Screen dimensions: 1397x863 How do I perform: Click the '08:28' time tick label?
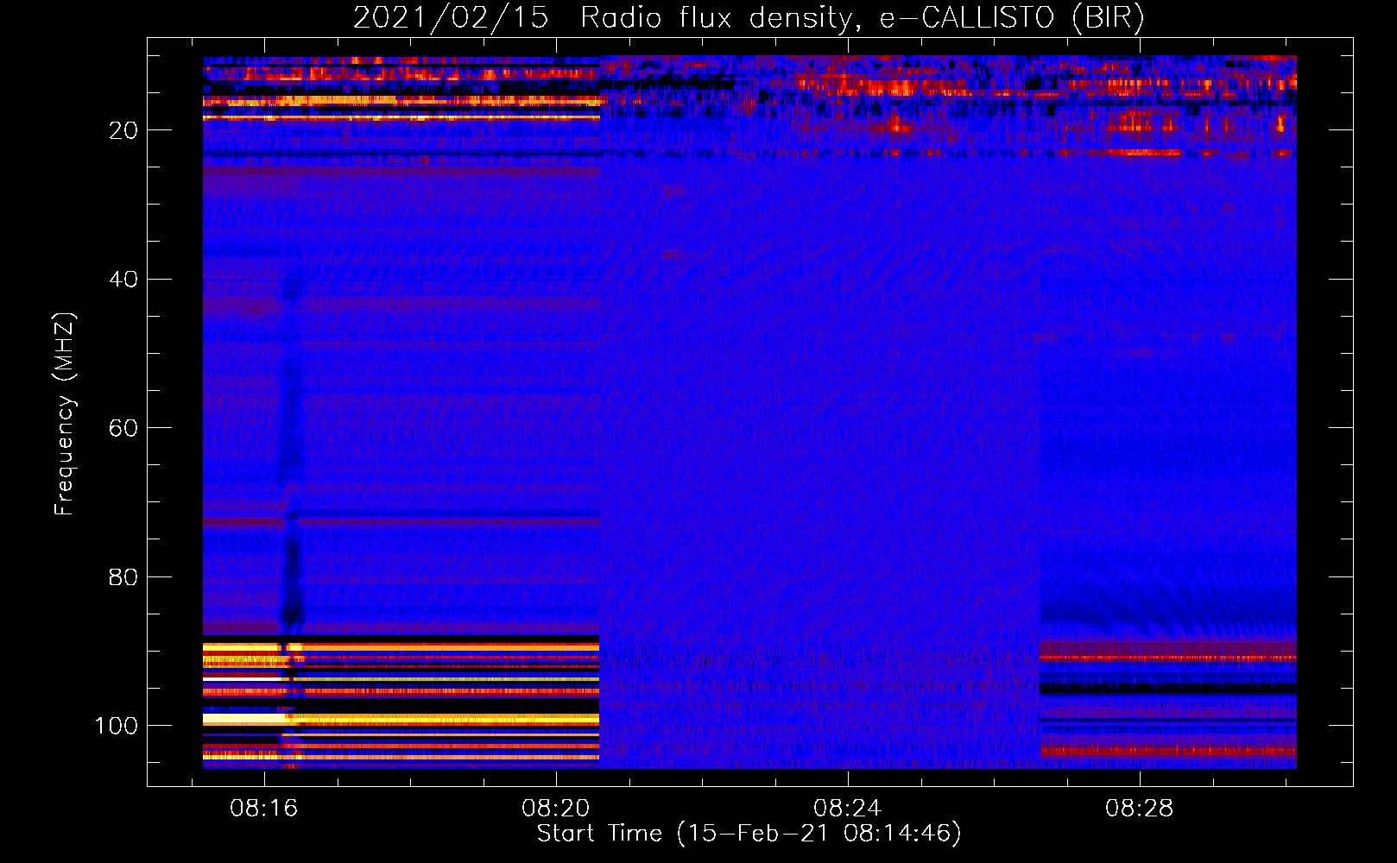coord(1139,808)
